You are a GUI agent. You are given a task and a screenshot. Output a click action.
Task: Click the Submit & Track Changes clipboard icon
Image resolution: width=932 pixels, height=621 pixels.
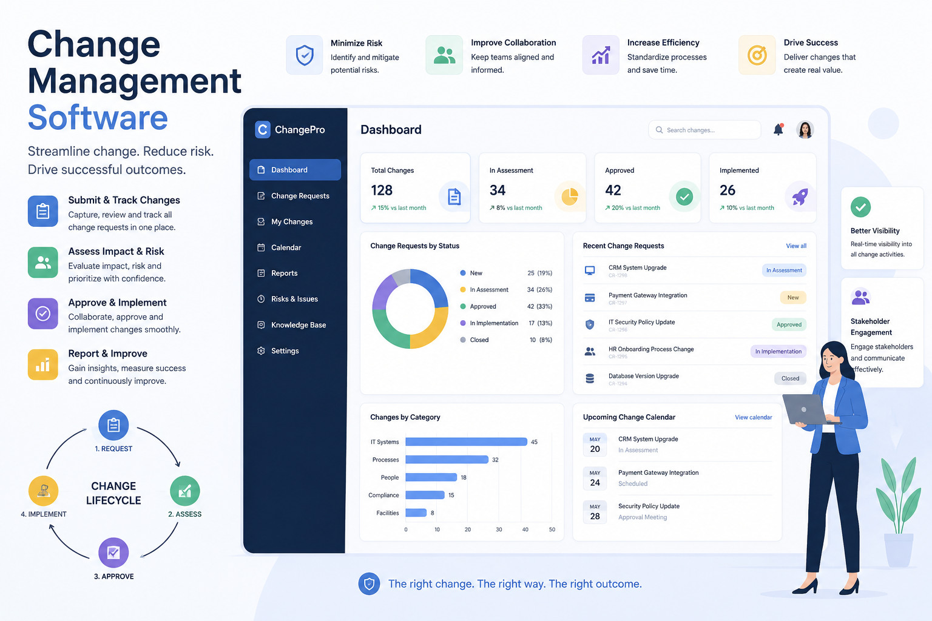43,211
